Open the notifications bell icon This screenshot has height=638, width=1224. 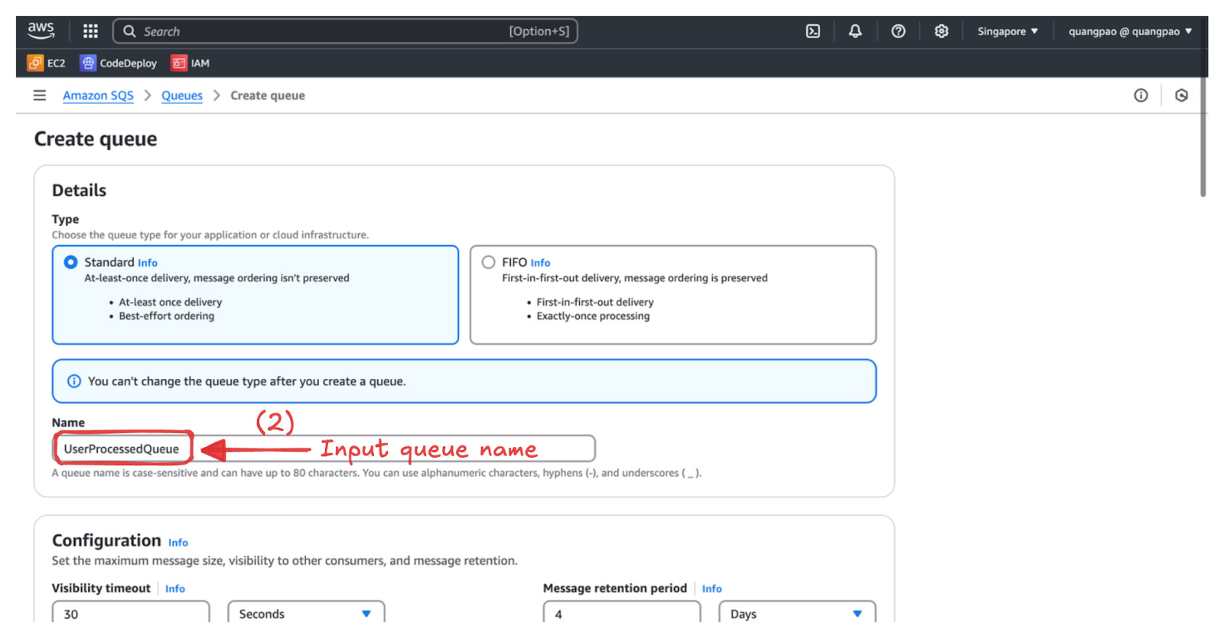point(855,31)
